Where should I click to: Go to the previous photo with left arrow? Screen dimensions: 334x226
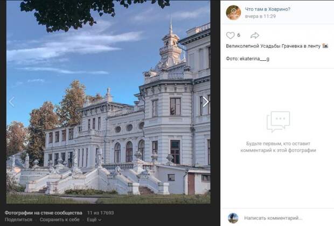coord(12,102)
